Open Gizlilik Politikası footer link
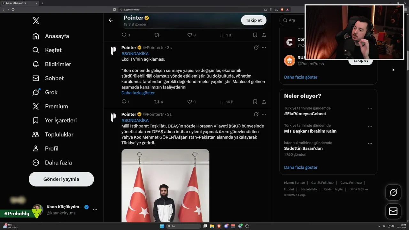 323,183
